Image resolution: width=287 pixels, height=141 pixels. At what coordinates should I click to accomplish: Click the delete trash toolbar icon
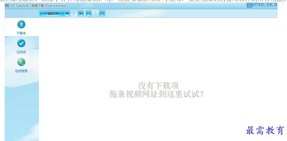coord(102,14)
